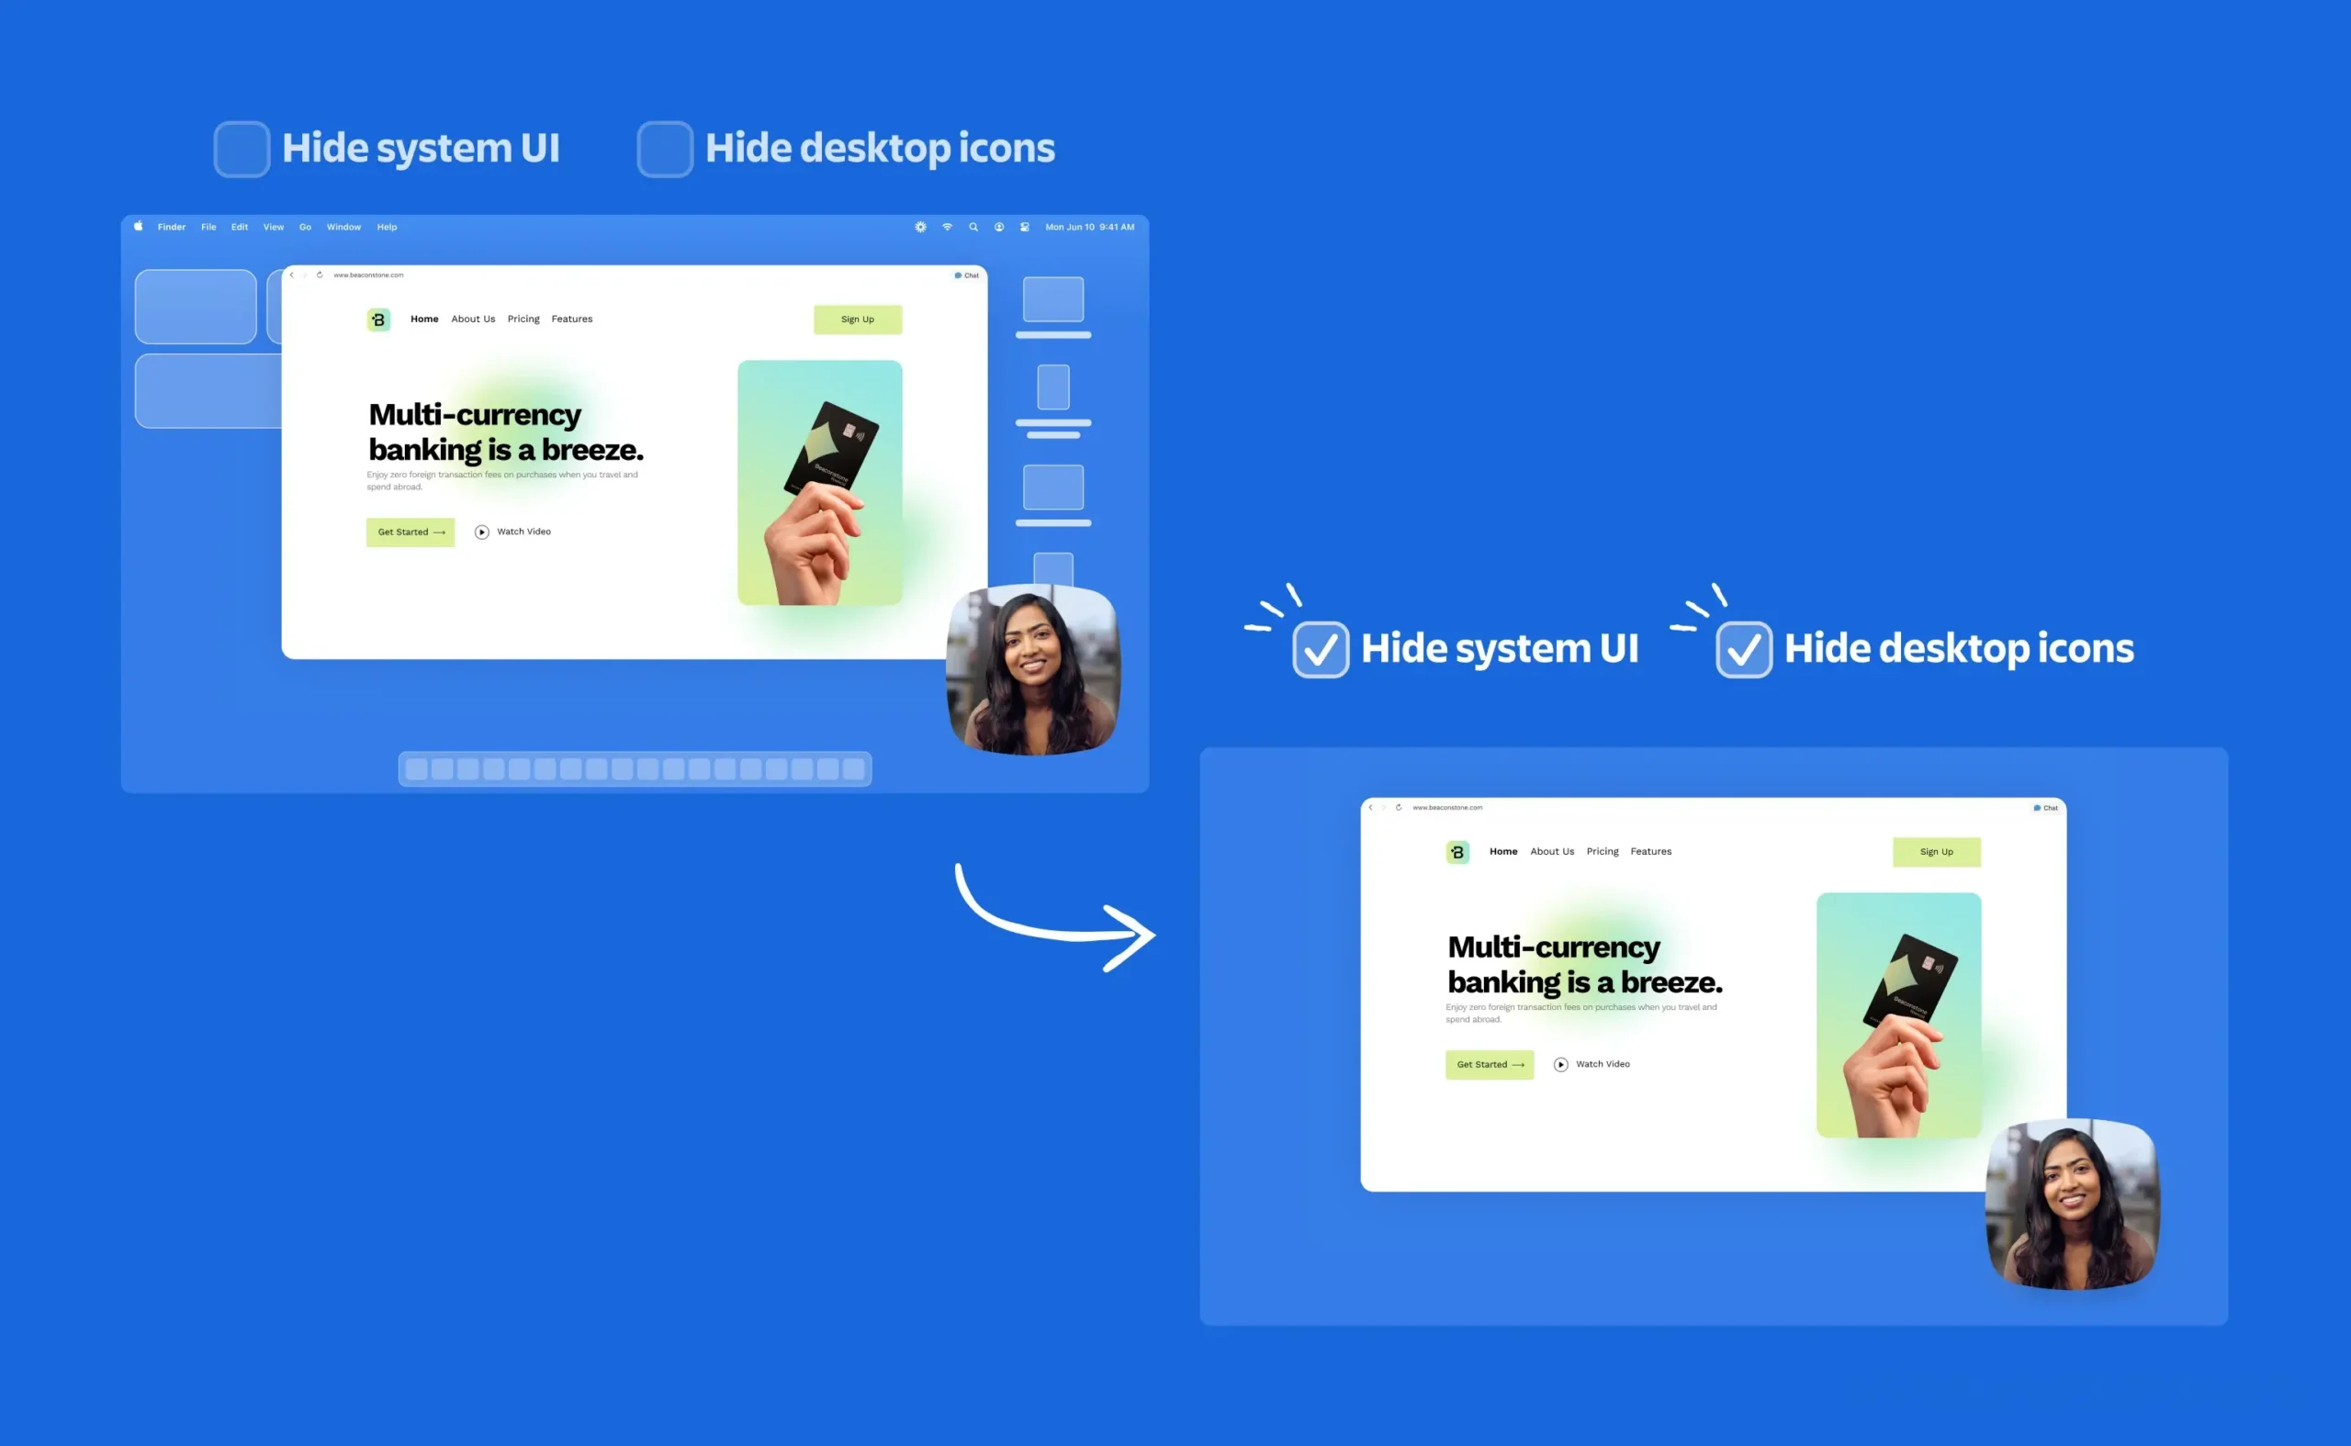Select Pricing in the clean mockup site
The height and width of the screenshot is (1446, 2351).
[x=1603, y=851]
